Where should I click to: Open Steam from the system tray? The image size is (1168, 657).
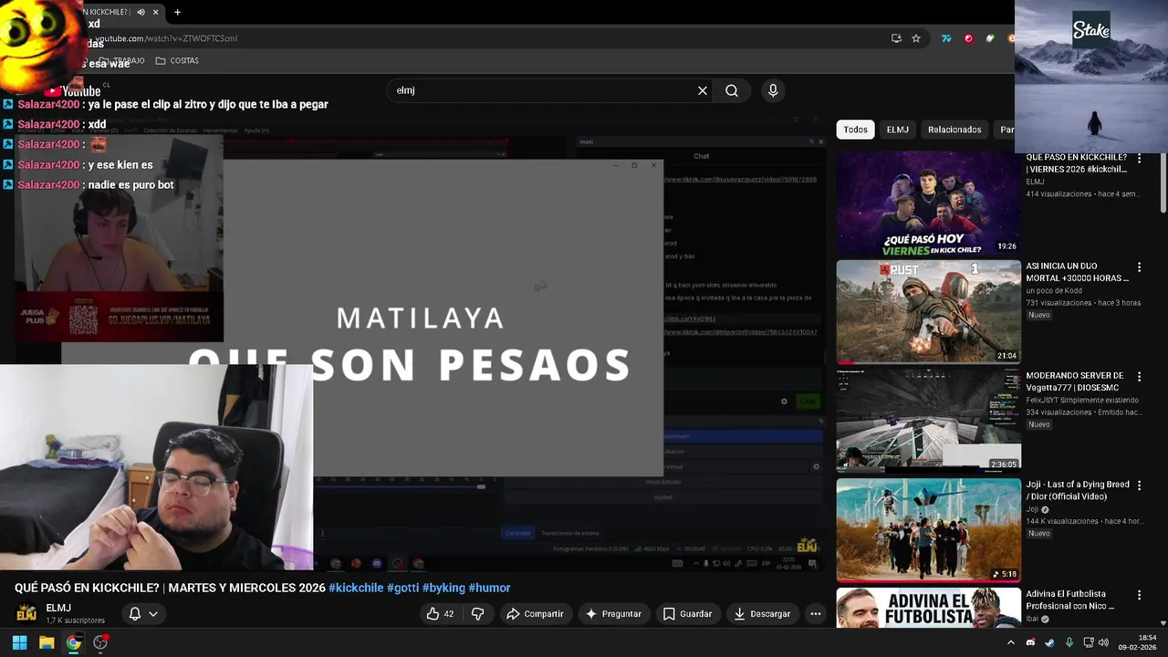tap(1049, 642)
